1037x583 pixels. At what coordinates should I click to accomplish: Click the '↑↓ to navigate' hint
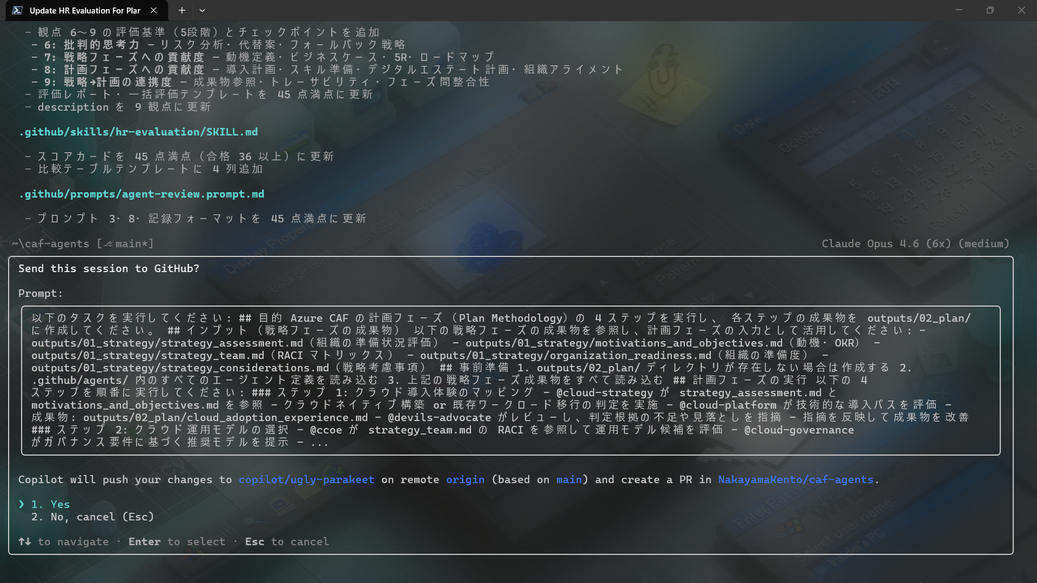coord(64,541)
